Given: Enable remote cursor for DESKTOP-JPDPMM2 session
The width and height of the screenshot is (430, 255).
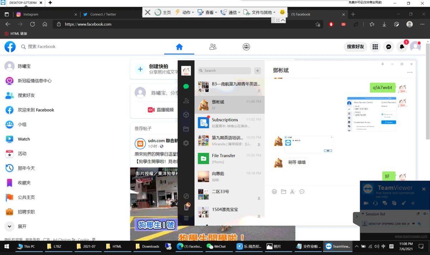Looking at the screenshot, I should (x=419, y=224).
